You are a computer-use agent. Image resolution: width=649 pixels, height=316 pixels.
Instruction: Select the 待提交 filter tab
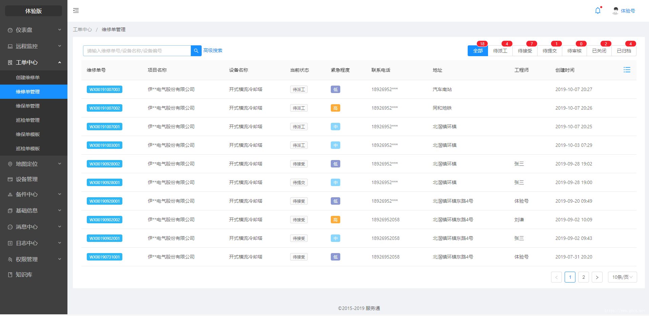pos(550,51)
